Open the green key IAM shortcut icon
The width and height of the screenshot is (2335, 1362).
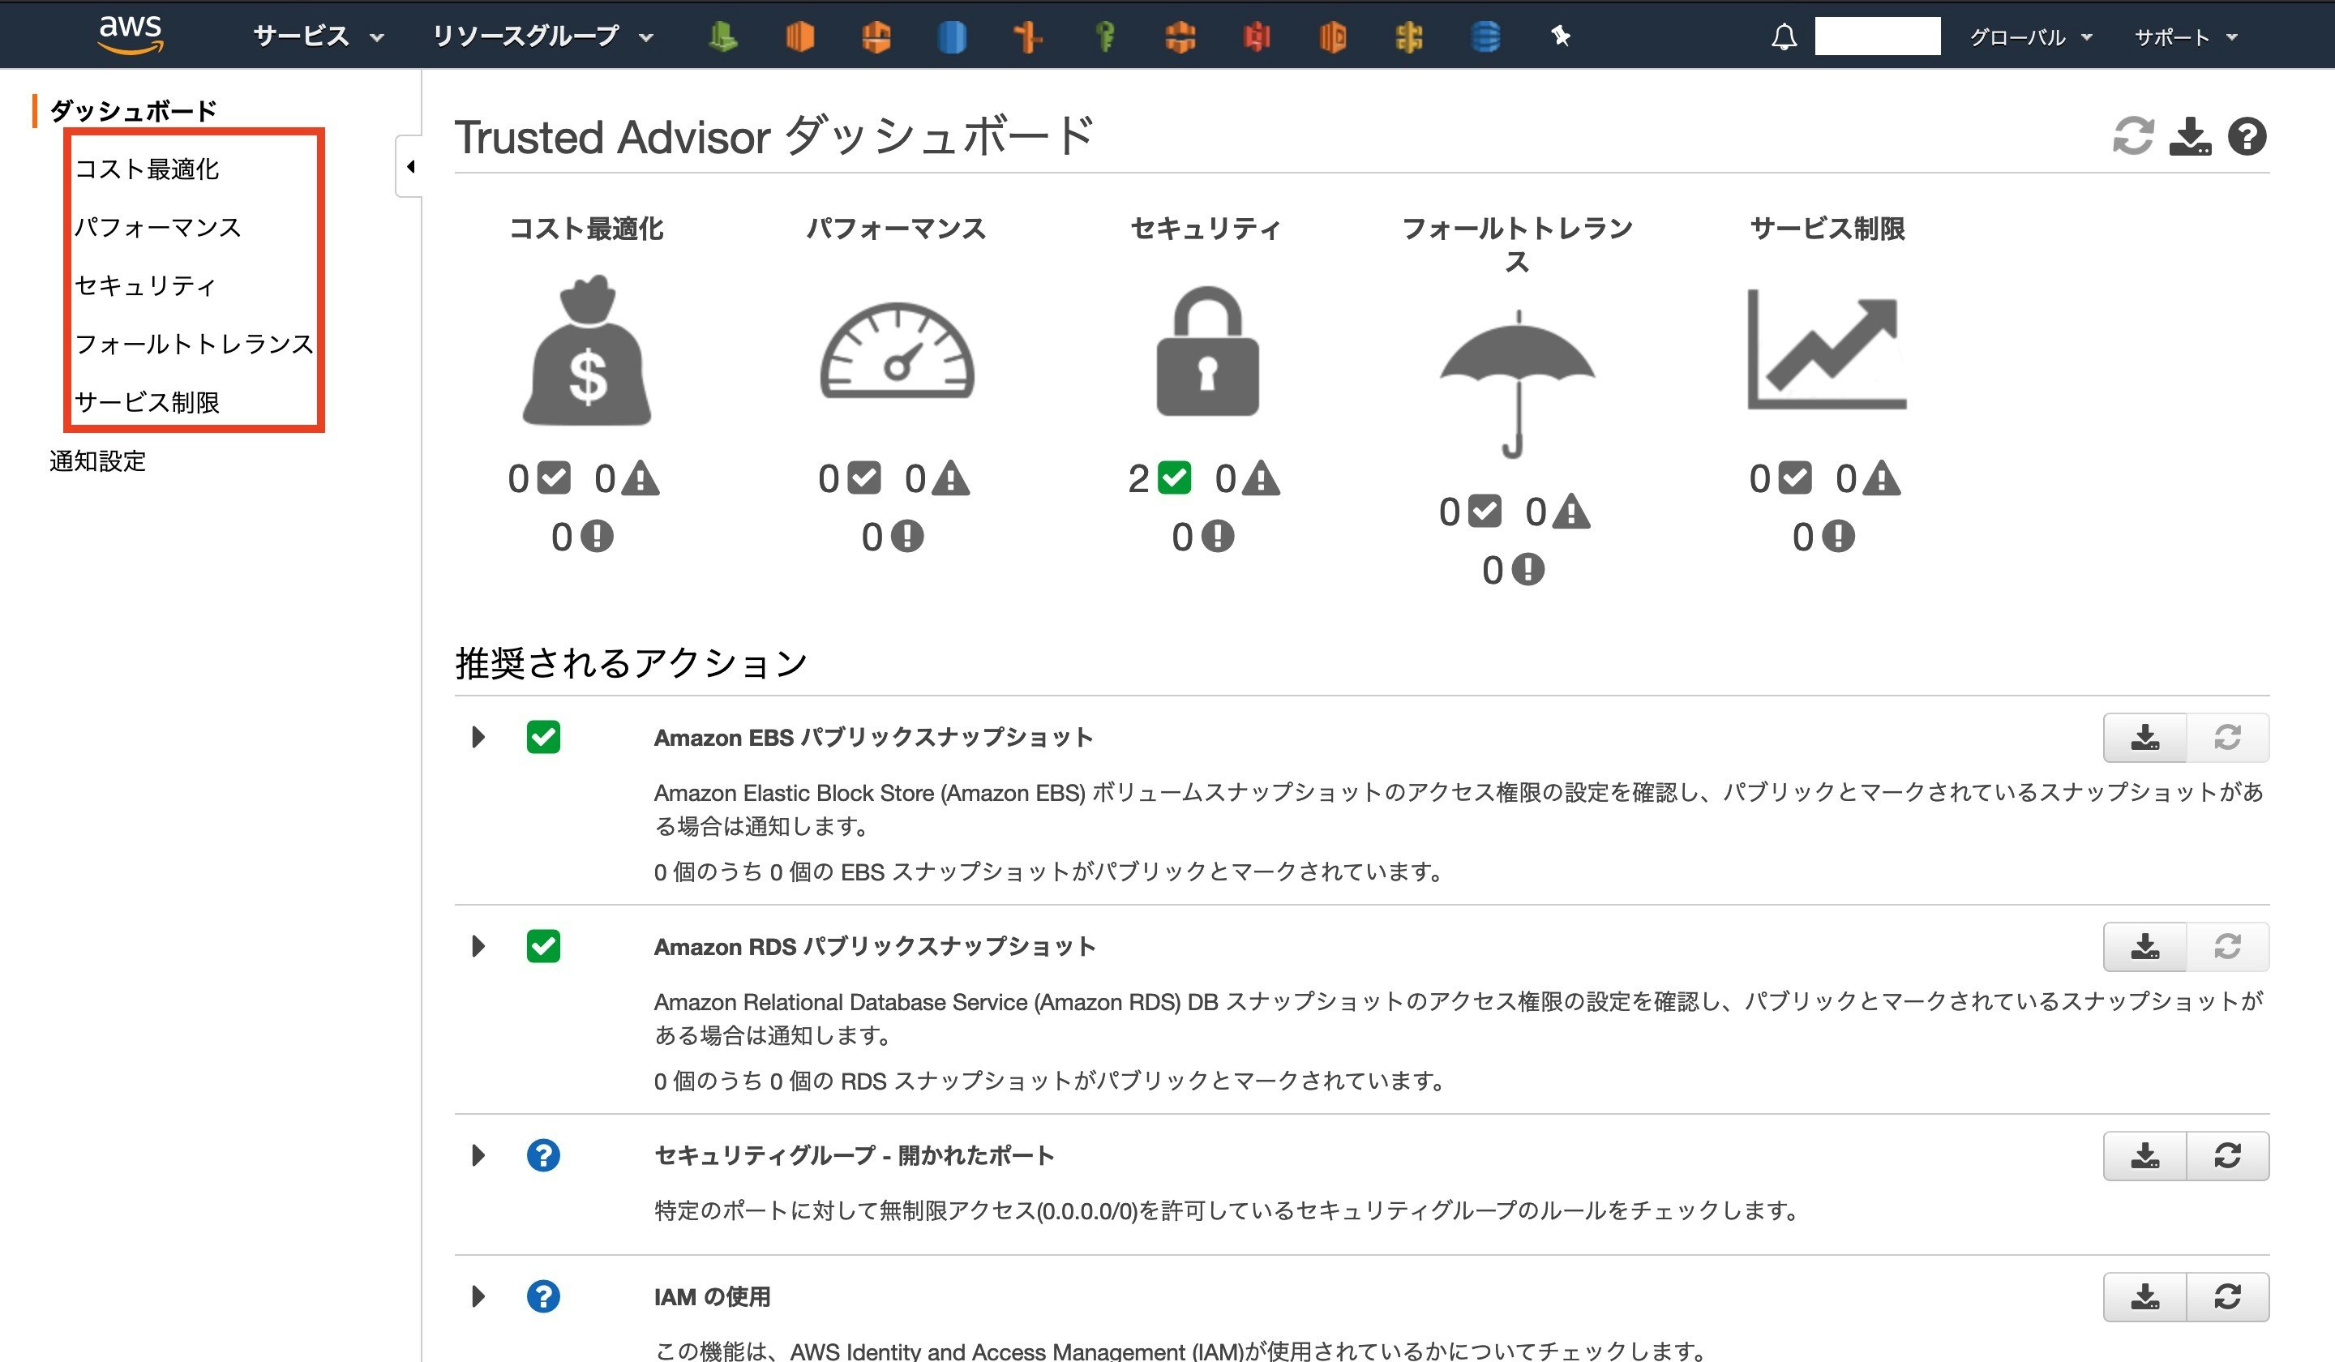1104,37
